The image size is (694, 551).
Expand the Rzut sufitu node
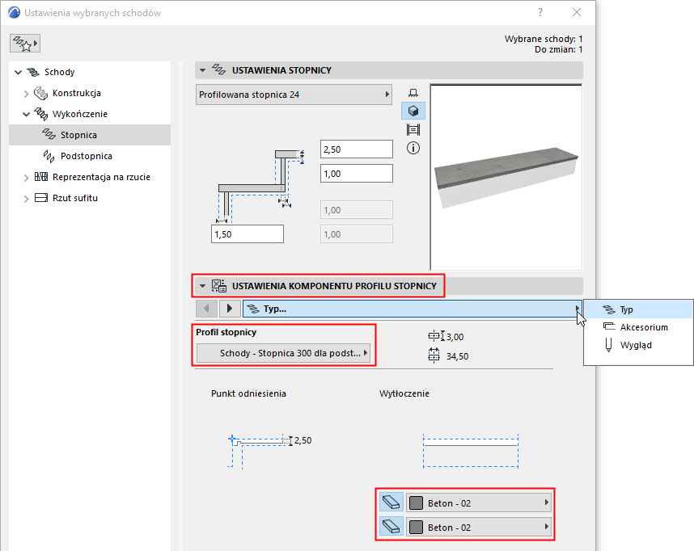26,199
